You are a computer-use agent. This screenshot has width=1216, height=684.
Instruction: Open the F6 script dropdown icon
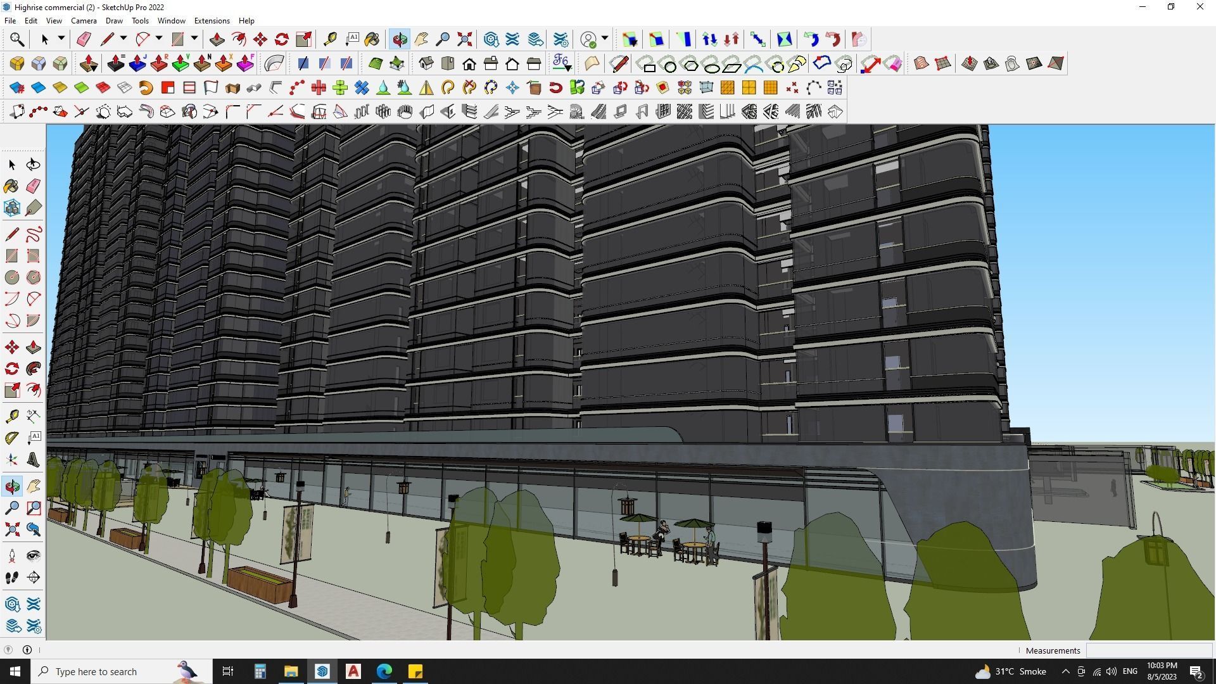562,63
